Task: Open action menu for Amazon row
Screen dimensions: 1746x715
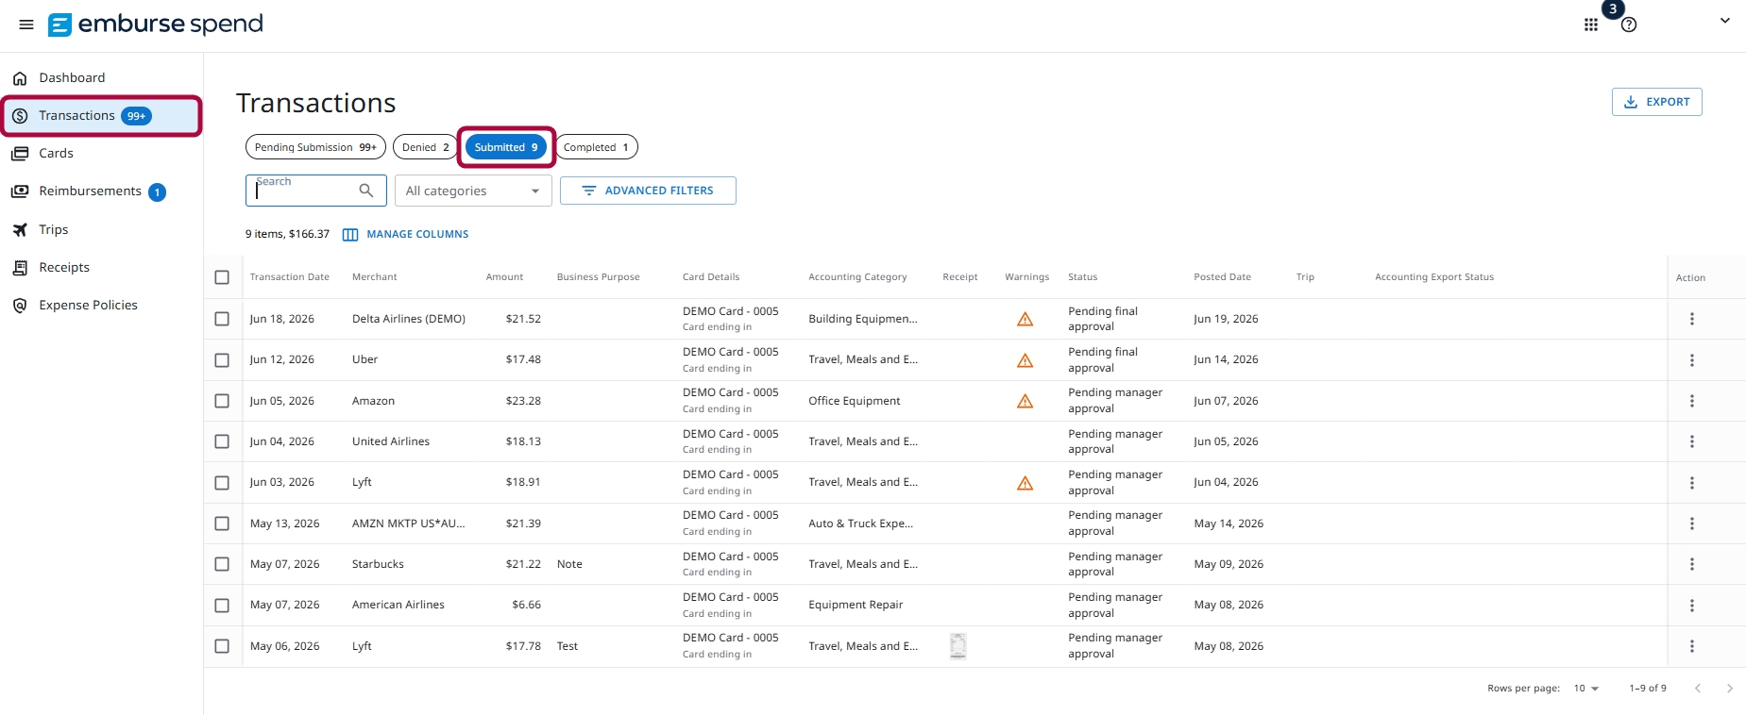Action: [1691, 401]
